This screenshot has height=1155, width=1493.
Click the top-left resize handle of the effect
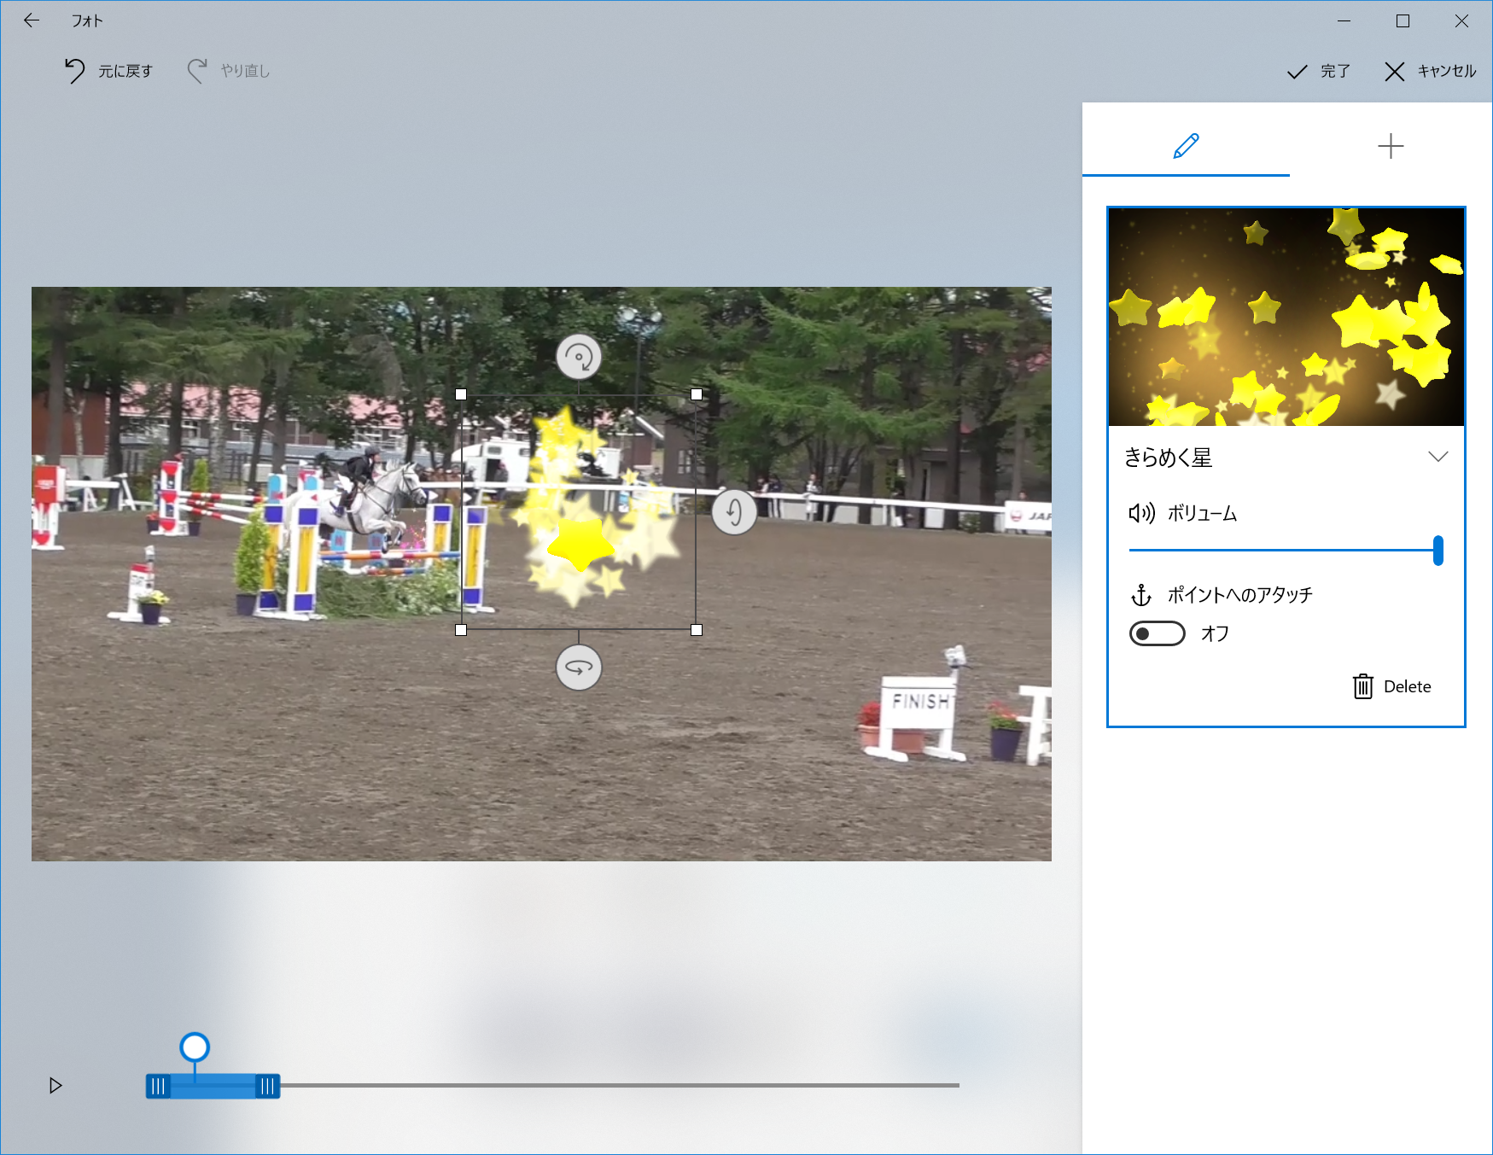pos(461,394)
